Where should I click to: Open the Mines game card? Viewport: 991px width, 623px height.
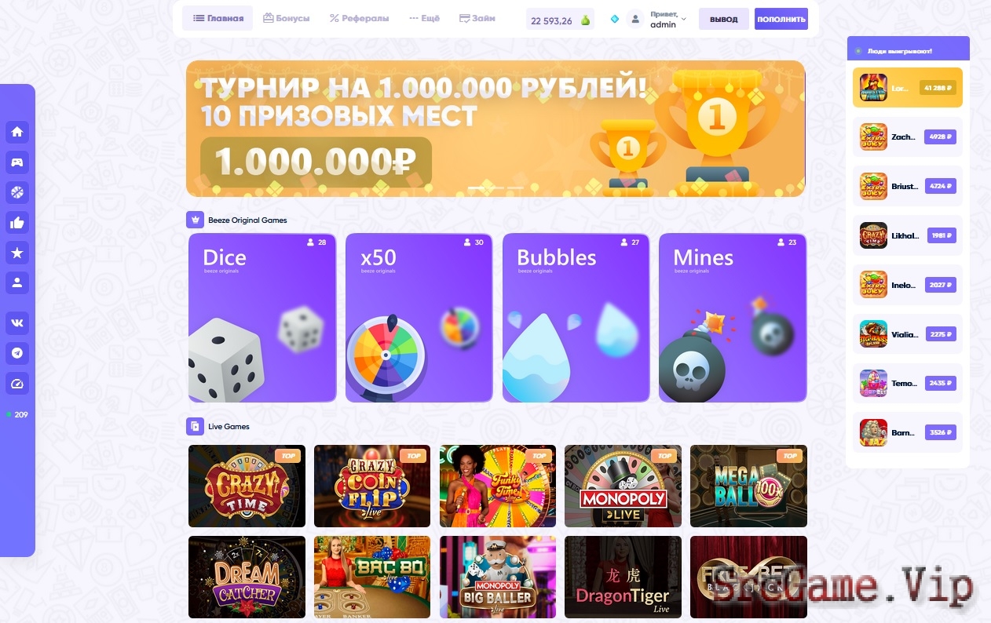(733, 318)
